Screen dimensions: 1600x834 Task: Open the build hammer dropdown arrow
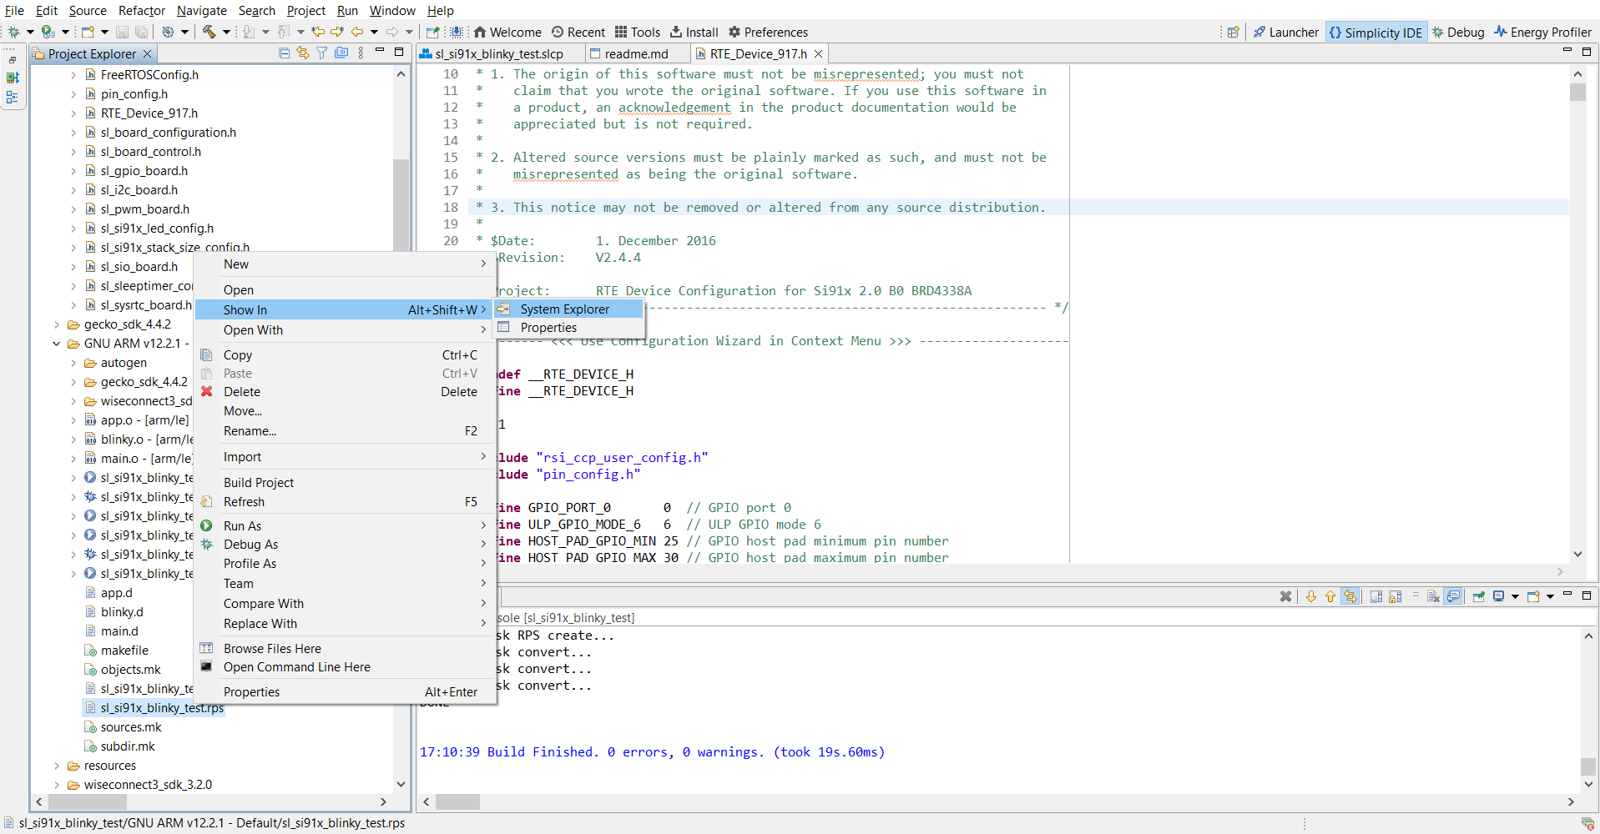tap(226, 33)
